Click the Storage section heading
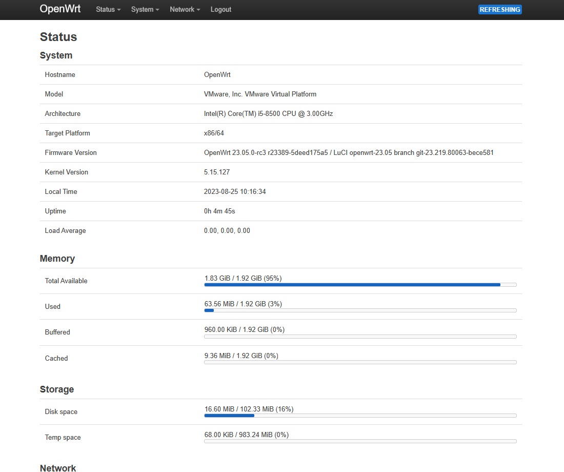 [57, 389]
